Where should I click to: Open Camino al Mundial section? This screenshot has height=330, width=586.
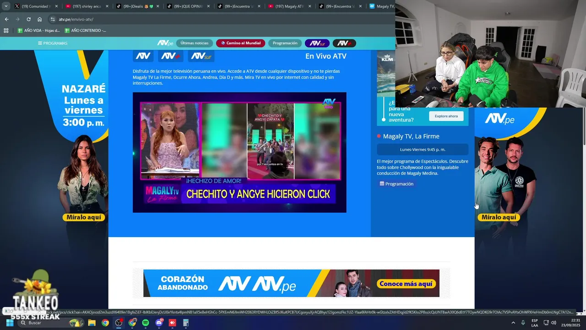pos(241,43)
